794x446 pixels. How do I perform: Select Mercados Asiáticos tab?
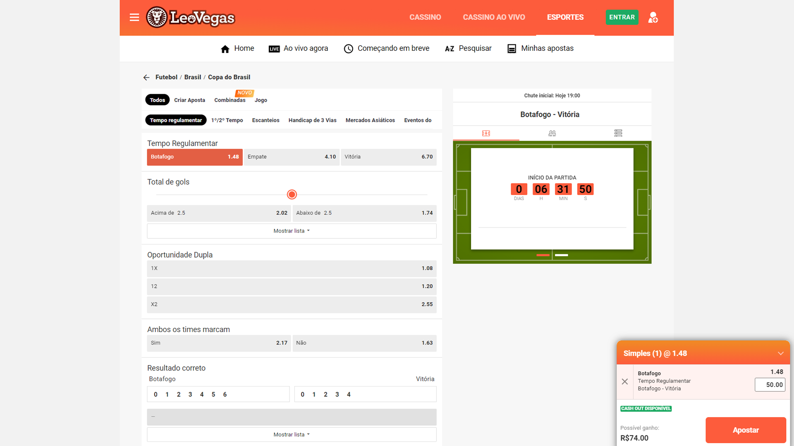click(370, 120)
